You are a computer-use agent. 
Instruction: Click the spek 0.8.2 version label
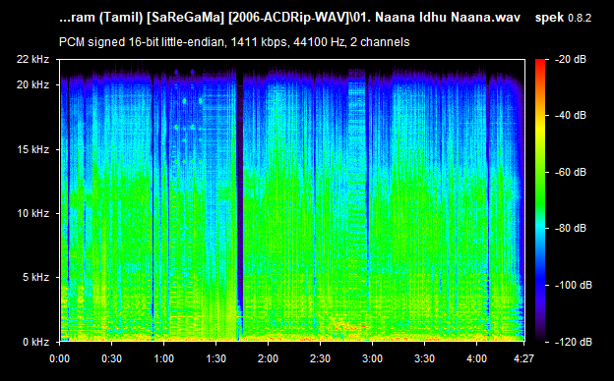tap(563, 18)
